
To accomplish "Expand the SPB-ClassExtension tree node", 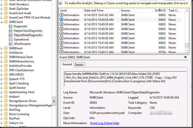I will click(1, 71).
